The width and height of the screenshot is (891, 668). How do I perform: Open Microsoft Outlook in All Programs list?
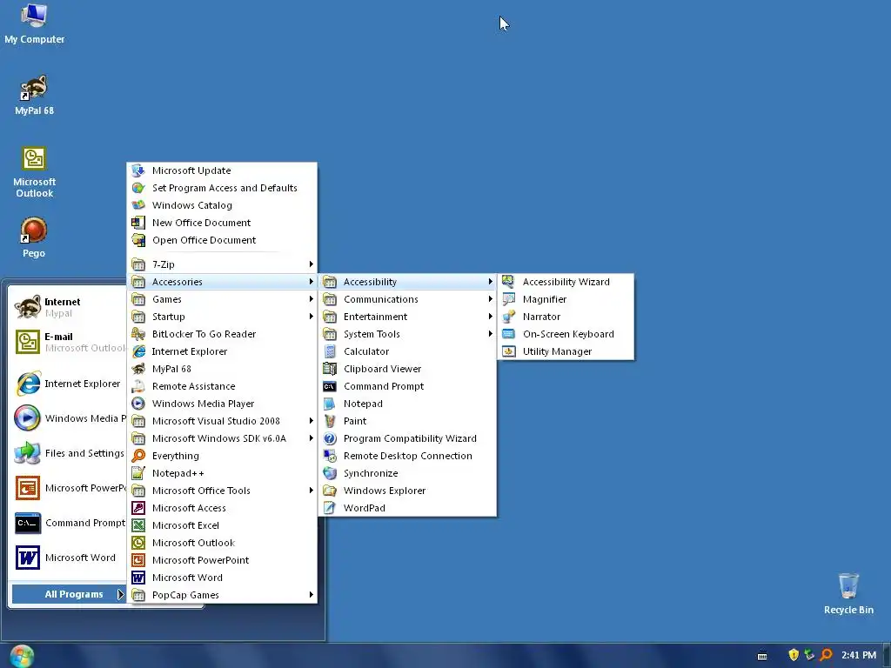pyautogui.click(x=222, y=543)
